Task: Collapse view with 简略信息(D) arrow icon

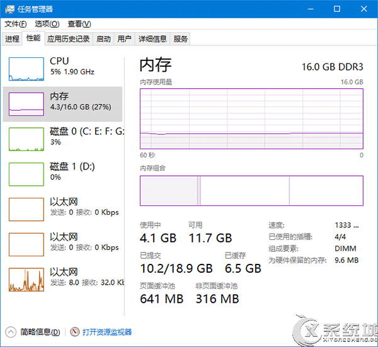Action: 11,332
